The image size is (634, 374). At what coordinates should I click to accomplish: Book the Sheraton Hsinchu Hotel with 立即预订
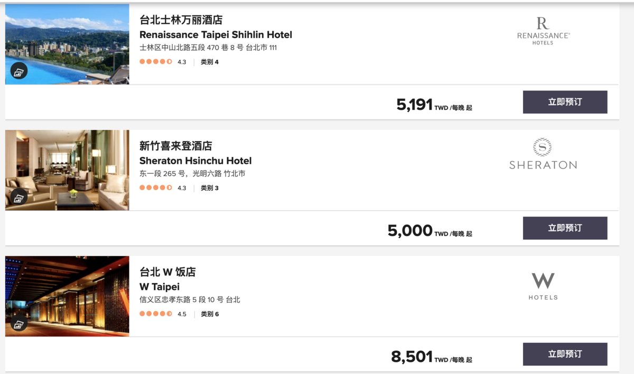point(565,228)
